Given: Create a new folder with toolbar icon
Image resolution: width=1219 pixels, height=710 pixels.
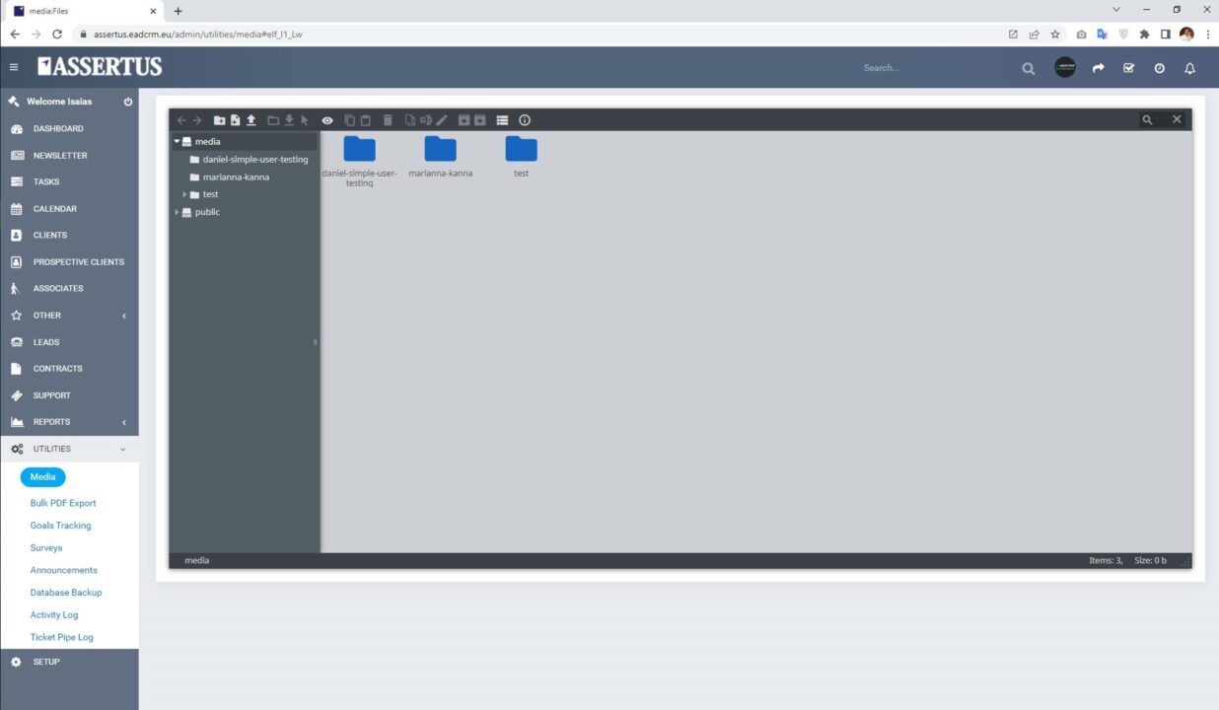Looking at the screenshot, I should tap(220, 120).
